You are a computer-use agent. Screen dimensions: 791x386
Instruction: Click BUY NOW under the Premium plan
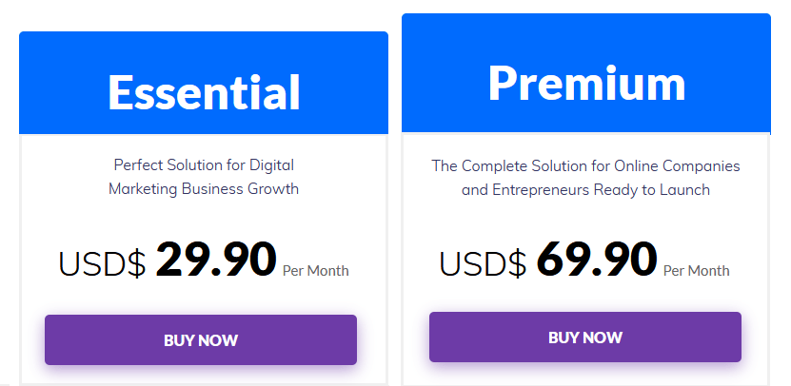(585, 338)
